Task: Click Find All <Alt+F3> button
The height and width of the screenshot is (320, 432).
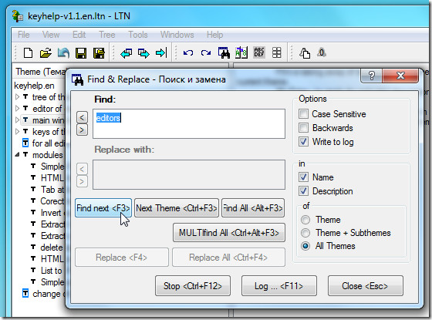Action: click(253, 208)
